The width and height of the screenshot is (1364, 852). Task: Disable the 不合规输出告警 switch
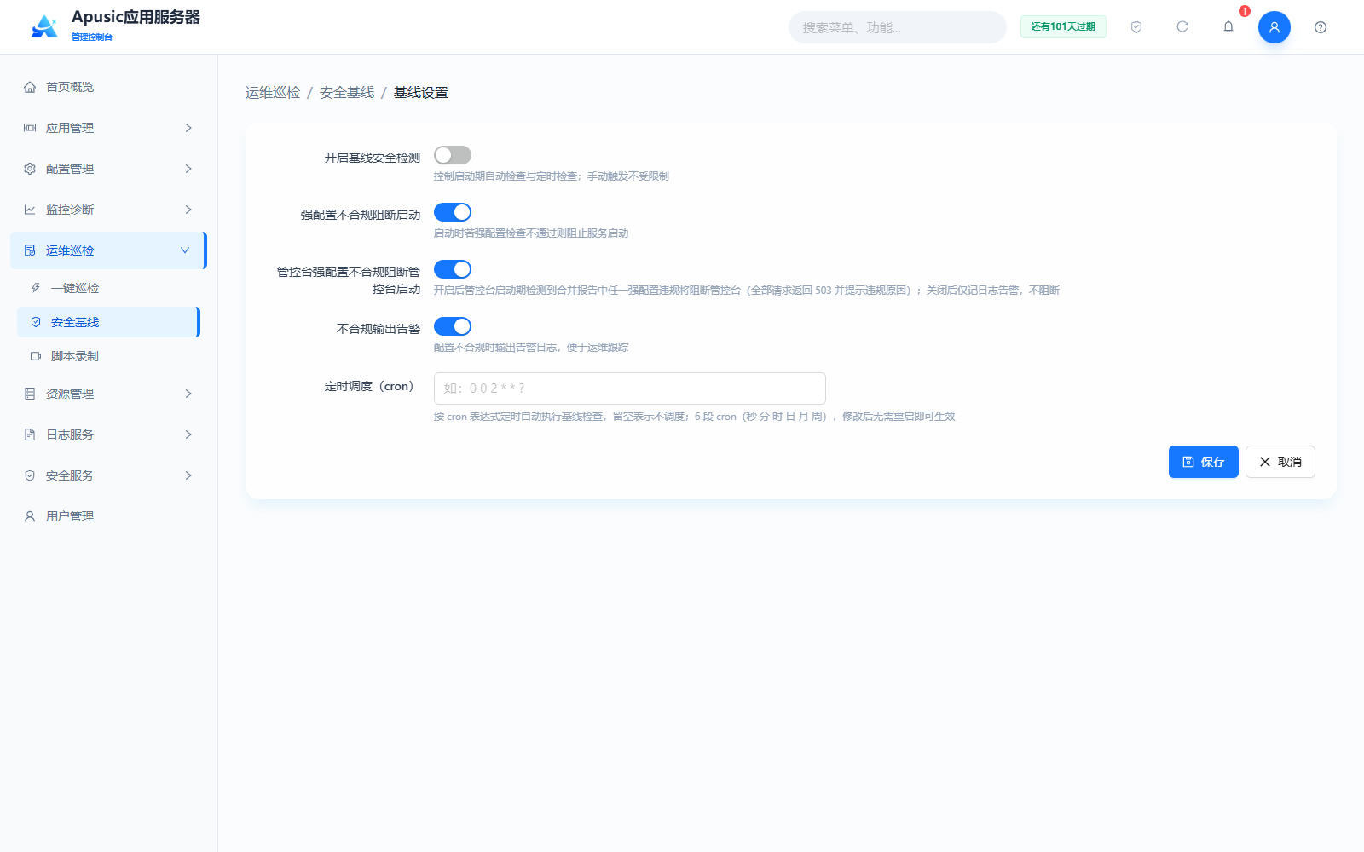[453, 326]
